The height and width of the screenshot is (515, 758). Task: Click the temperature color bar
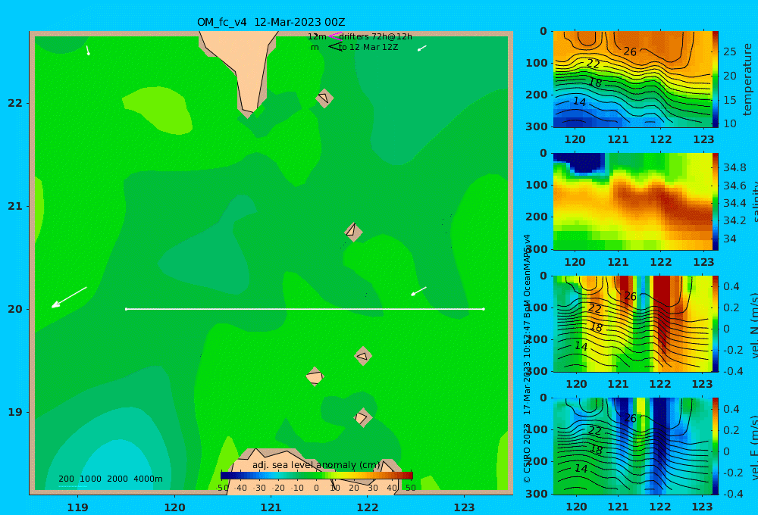pyautogui.click(x=716, y=80)
